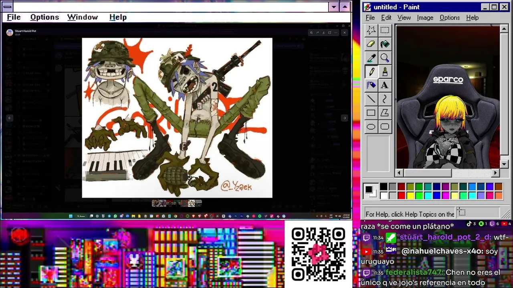This screenshot has height=288, width=513.
Task: Open File menu in the left window
Action: click(14, 17)
